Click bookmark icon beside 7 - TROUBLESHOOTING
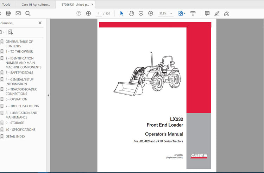The height and width of the screenshot is (173, 264). 2,106
